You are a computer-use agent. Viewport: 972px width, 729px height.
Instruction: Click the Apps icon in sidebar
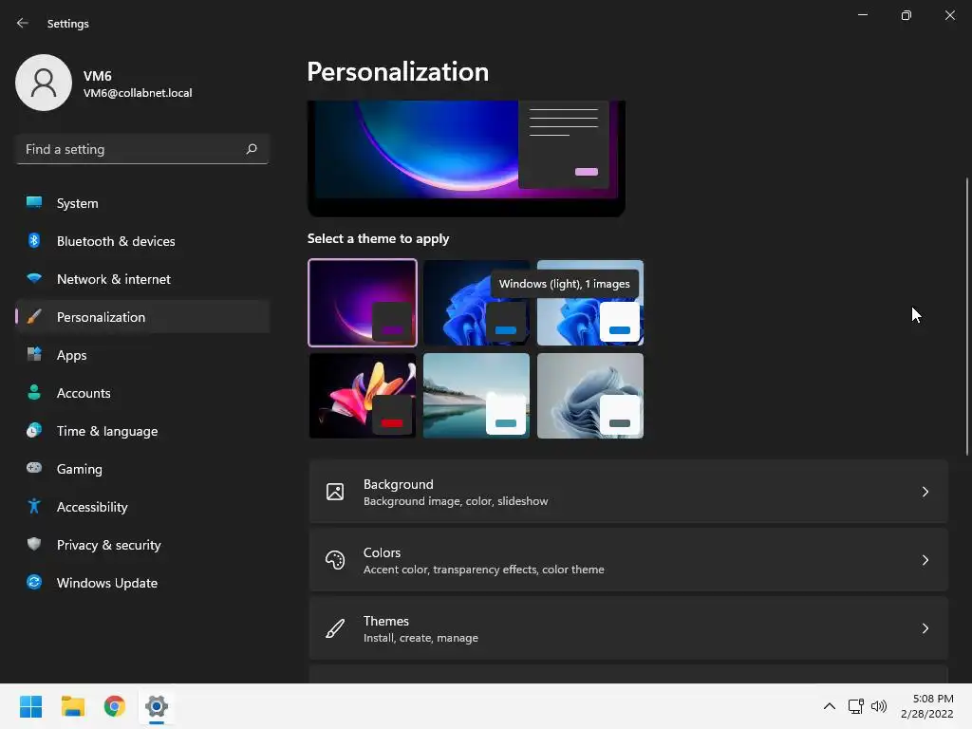pyautogui.click(x=34, y=355)
